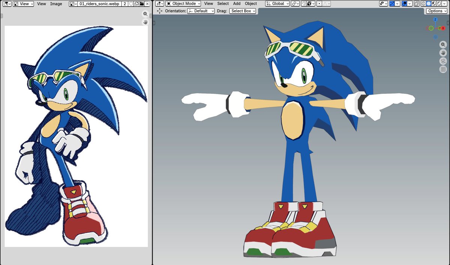Click the pan hand in the 3D viewport
450x265 pixels.
443,53
